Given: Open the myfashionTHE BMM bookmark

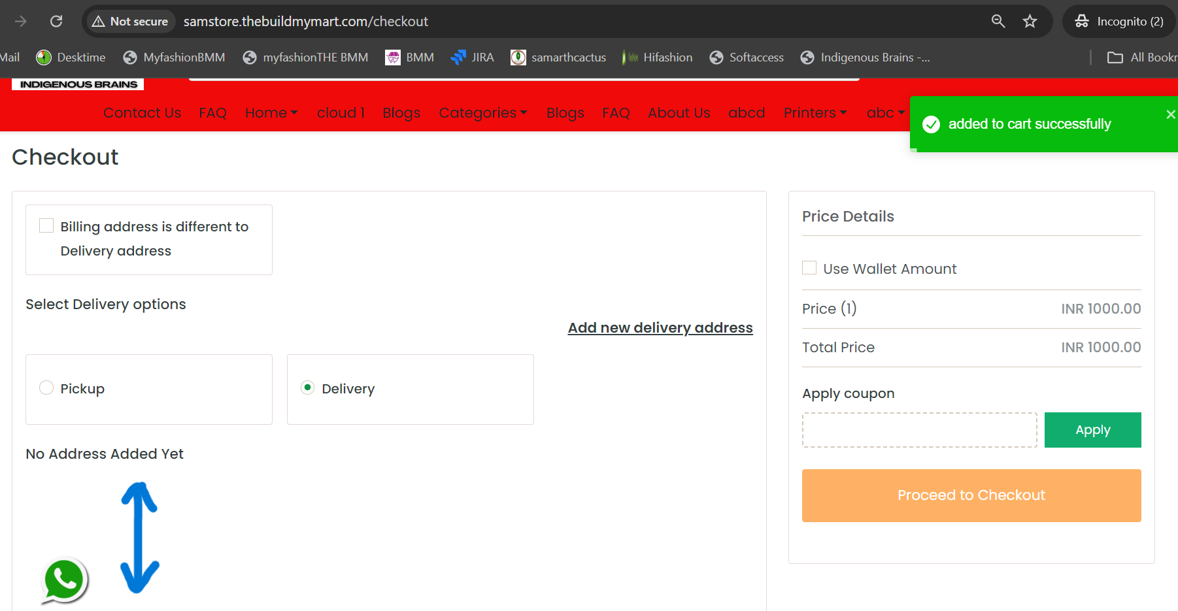Looking at the screenshot, I should [305, 58].
